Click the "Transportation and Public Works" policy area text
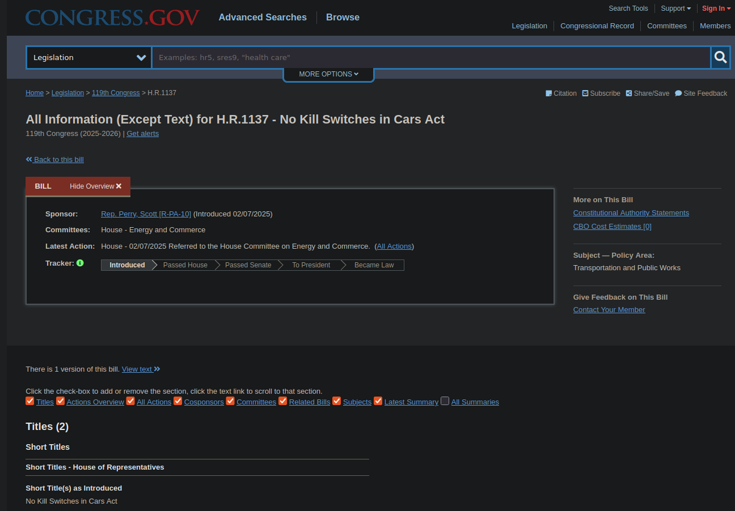Screen dimensions: 735x511 [627, 268]
